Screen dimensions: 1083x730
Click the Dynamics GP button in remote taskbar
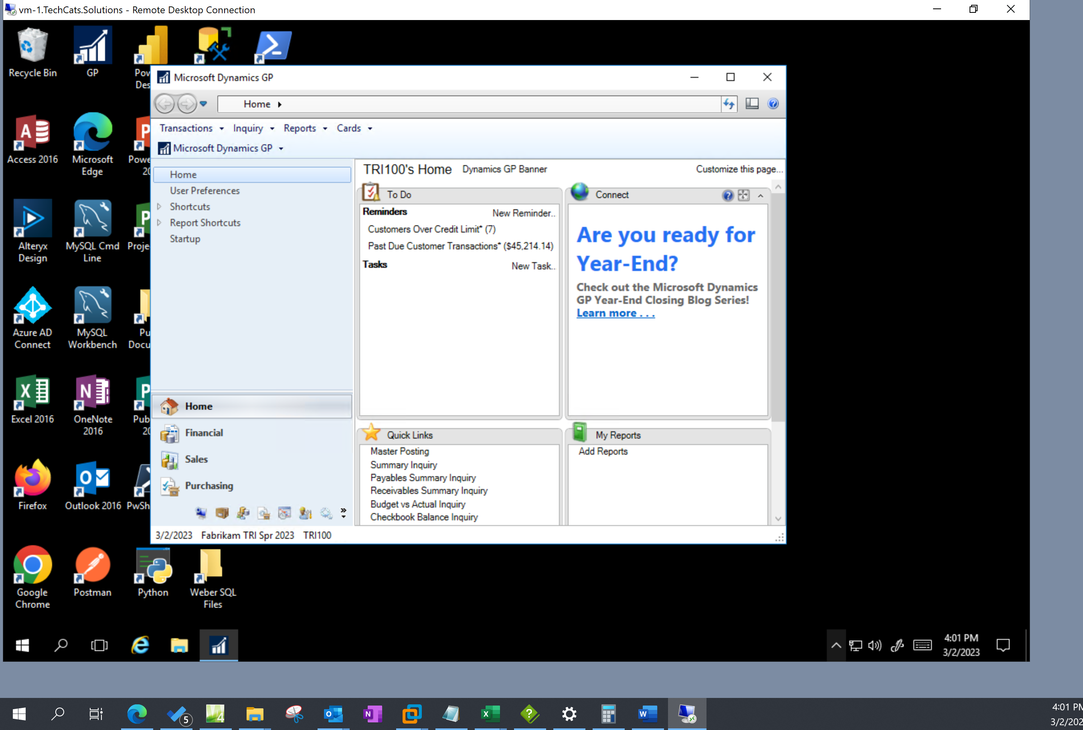(x=219, y=645)
